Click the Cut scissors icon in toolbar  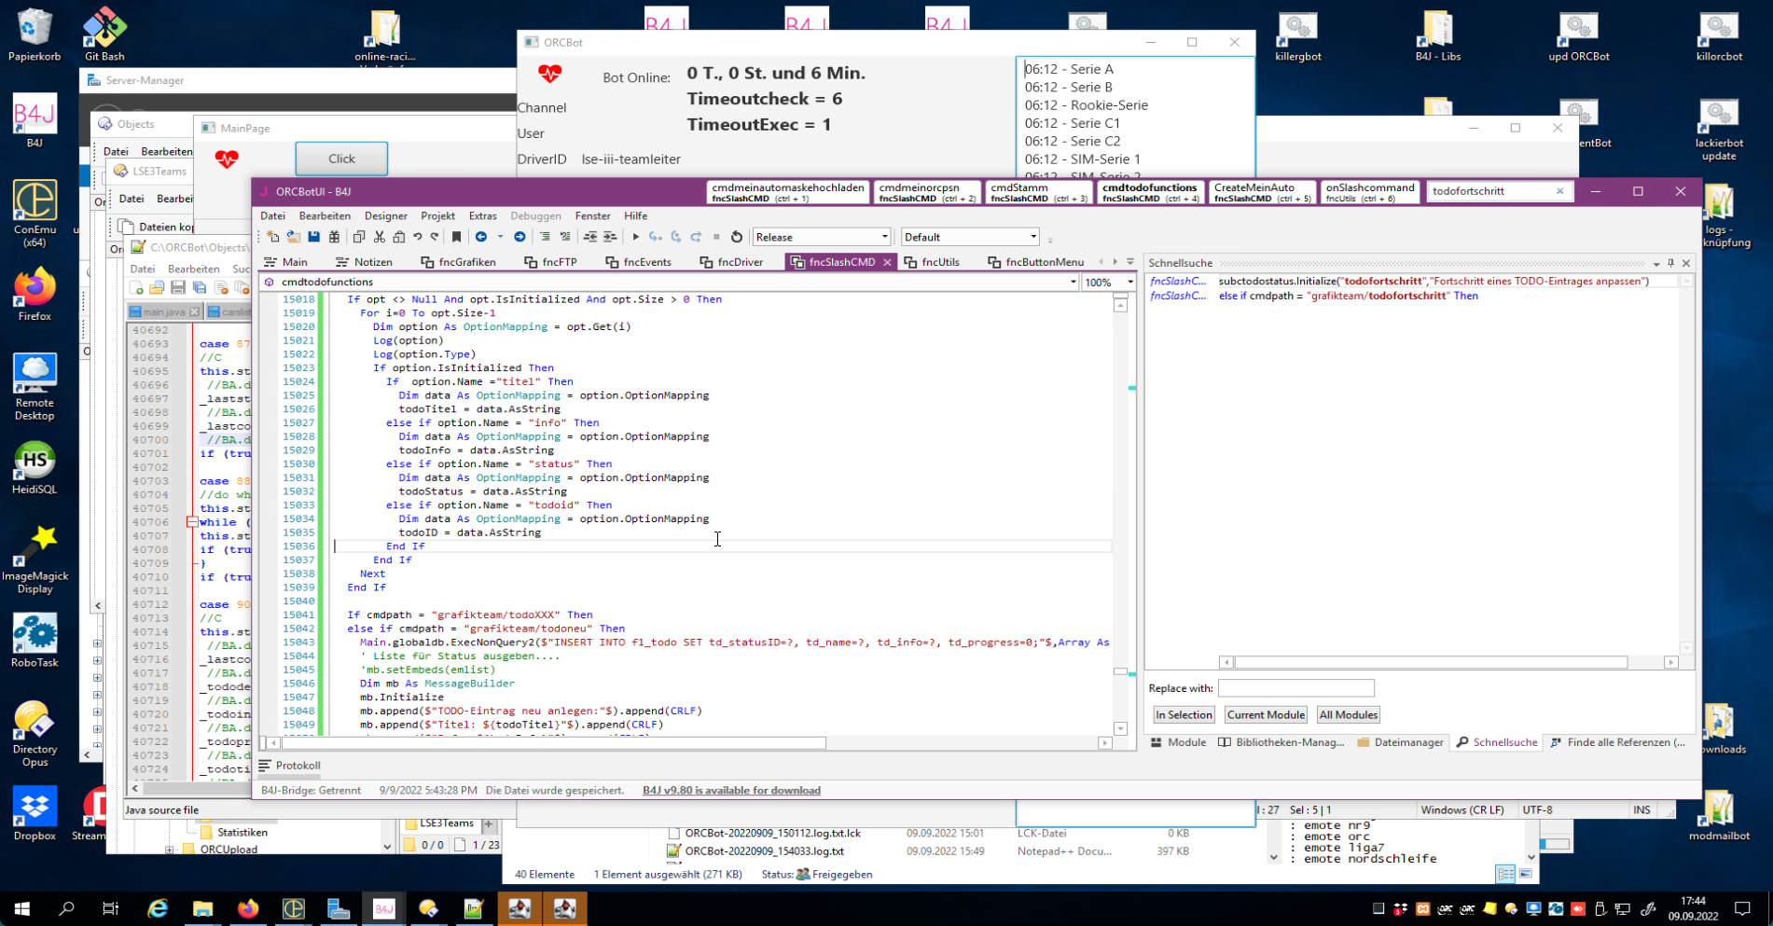(x=379, y=237)
